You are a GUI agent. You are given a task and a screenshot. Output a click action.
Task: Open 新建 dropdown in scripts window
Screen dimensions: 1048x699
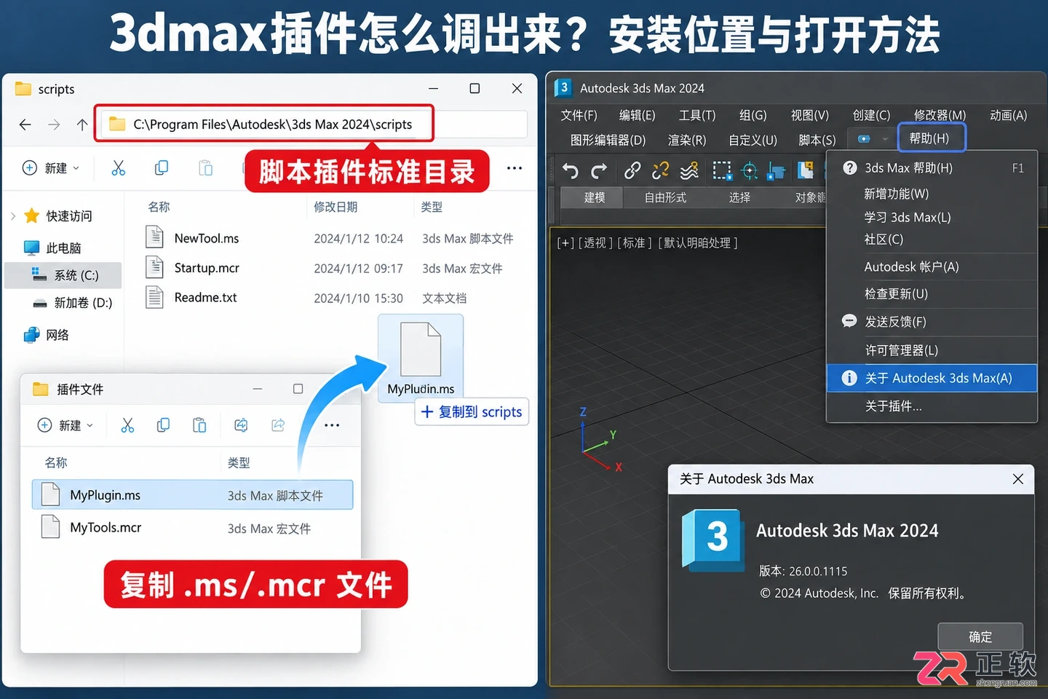(x=51, y=168)
